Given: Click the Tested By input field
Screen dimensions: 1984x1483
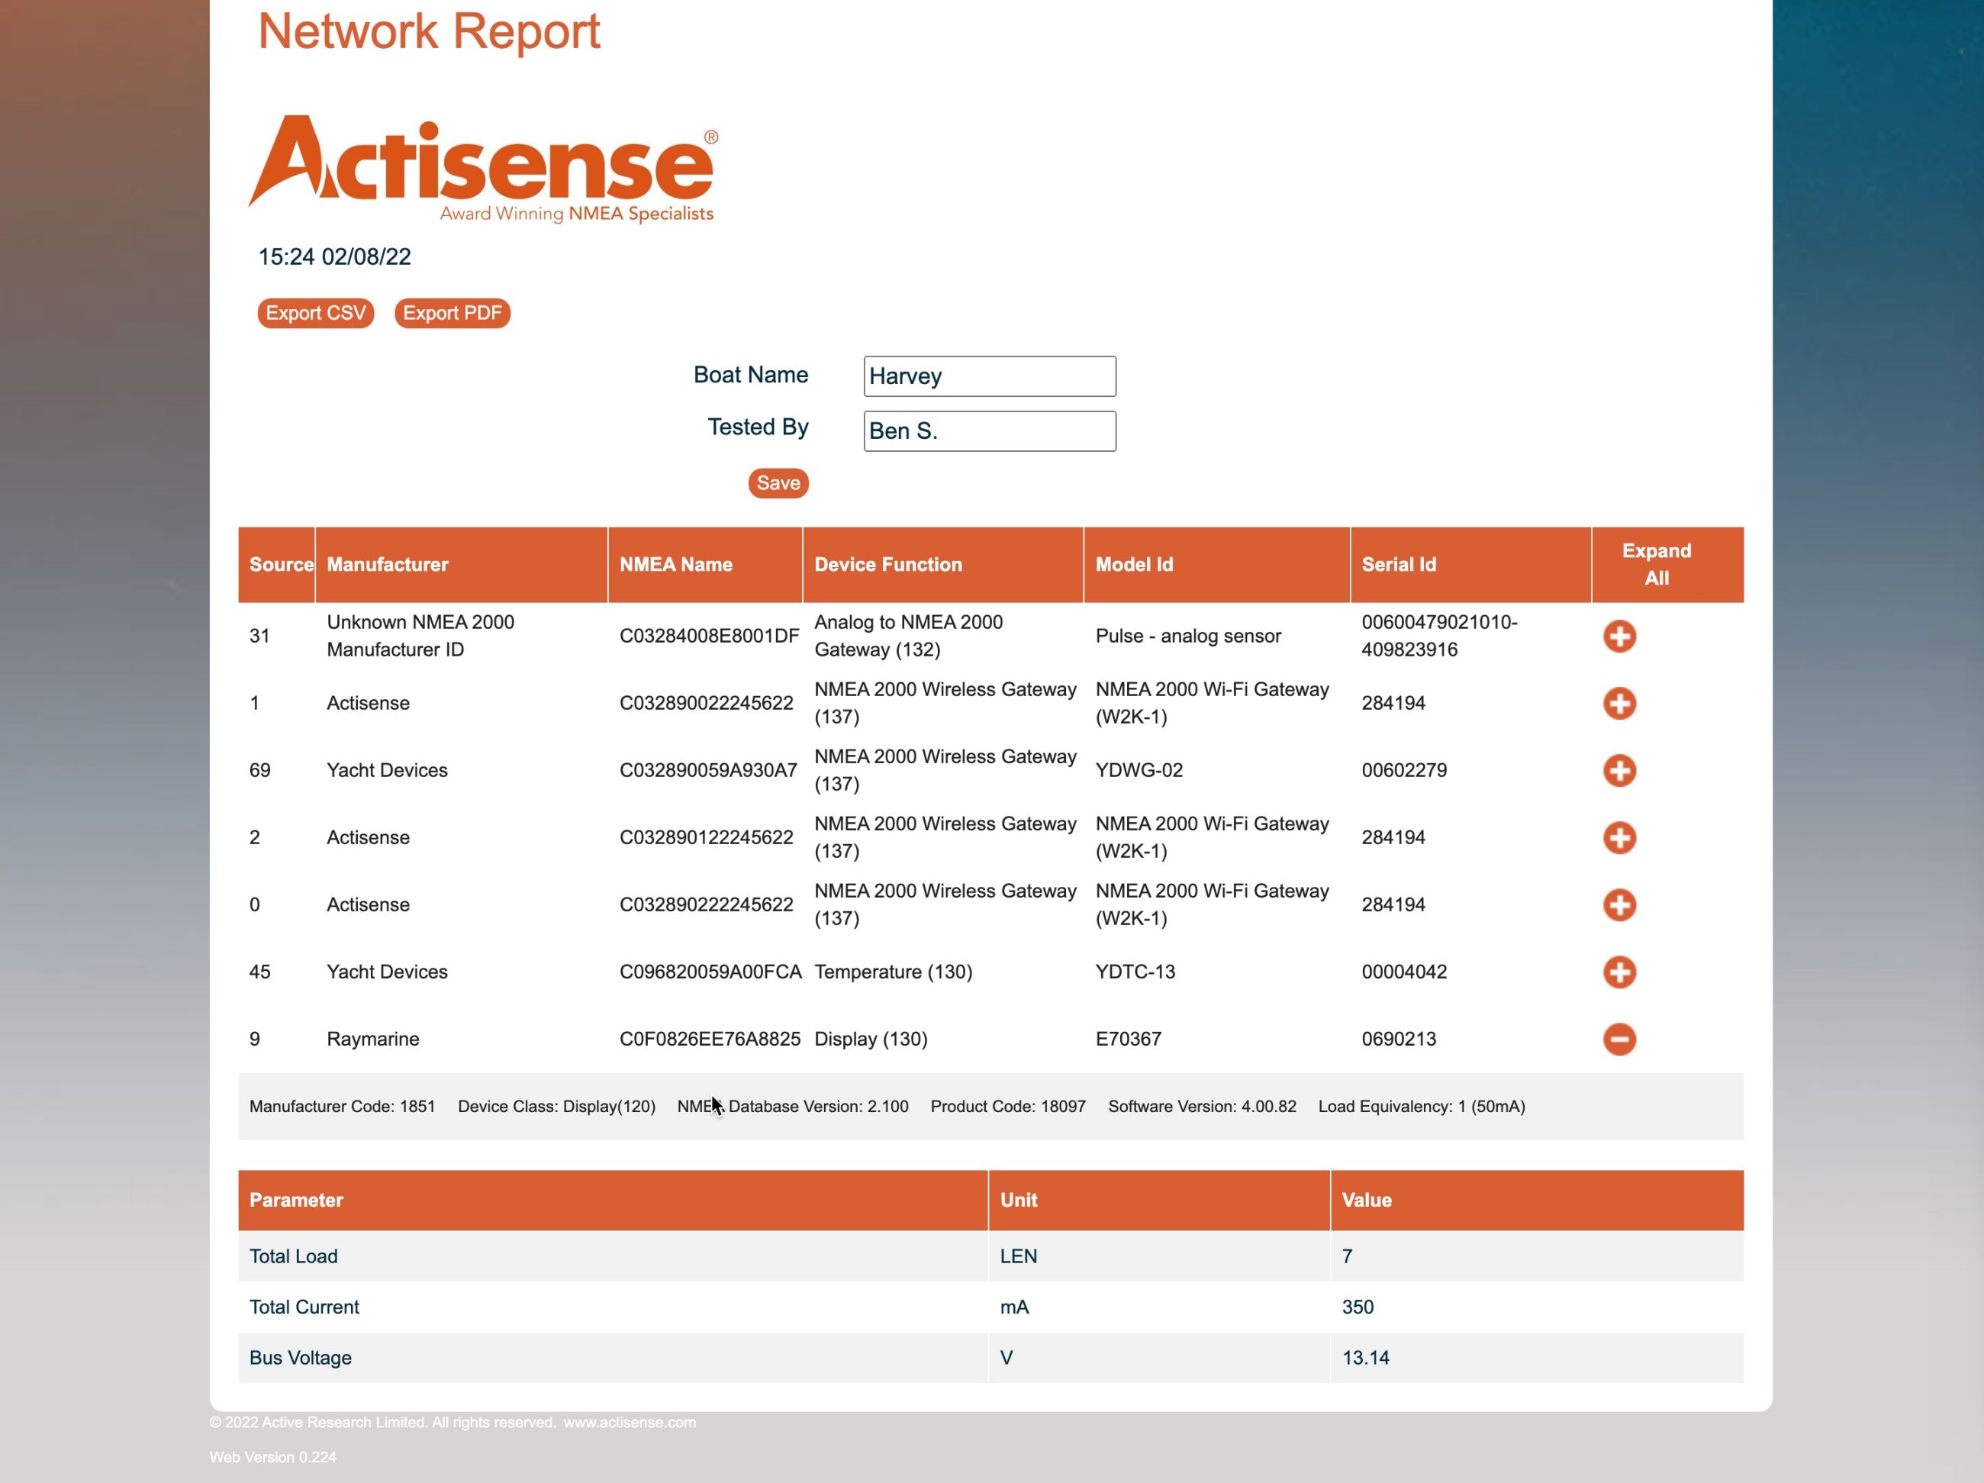Looking at the screenshot, I should tap(989, 431).
